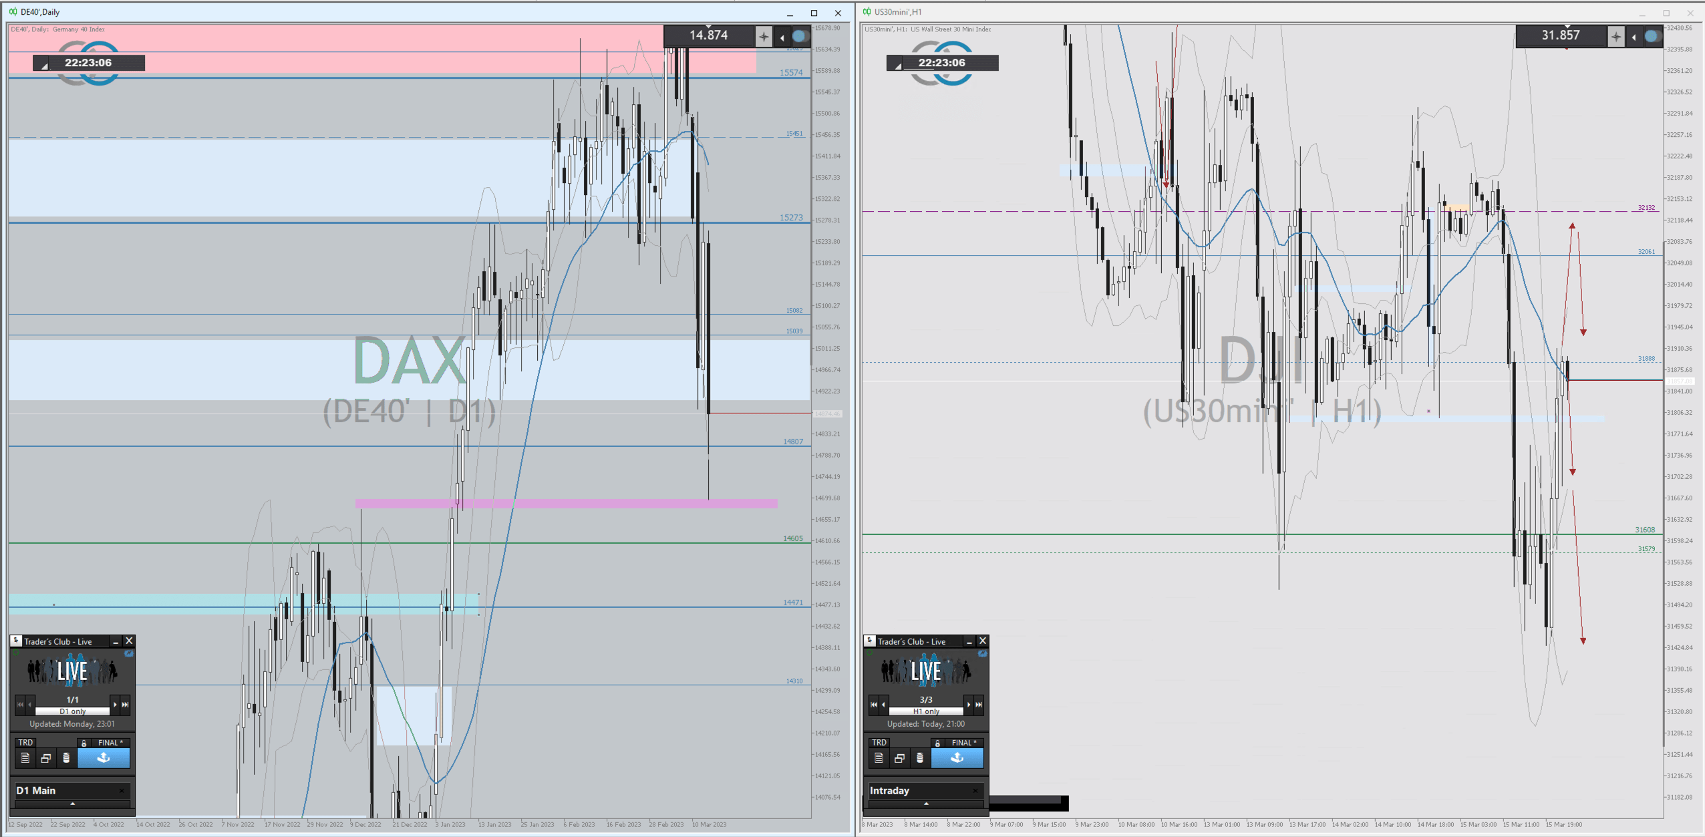Image resolution: width=1705 pixels, height=837 pixels.
Task: Select the FINAL * tab in US30mini panel
Action: click(964, 742)
